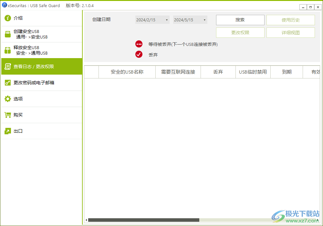Click the 查看日志 / 更改权限 log icon
Screen dimensions: 323x226
7,66
